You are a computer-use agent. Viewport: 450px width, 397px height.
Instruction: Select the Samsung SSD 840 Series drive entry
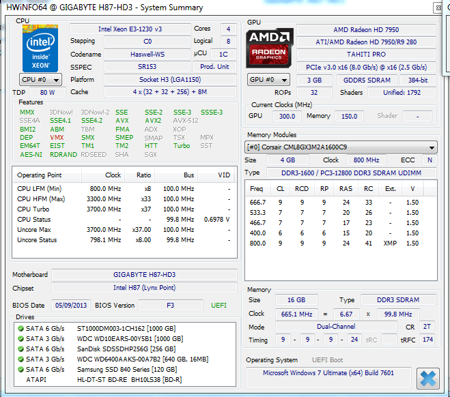125,370
